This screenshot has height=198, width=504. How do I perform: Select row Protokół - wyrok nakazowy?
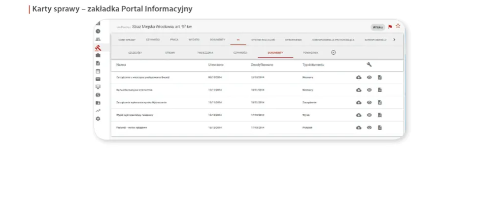(x=257, y=128)
